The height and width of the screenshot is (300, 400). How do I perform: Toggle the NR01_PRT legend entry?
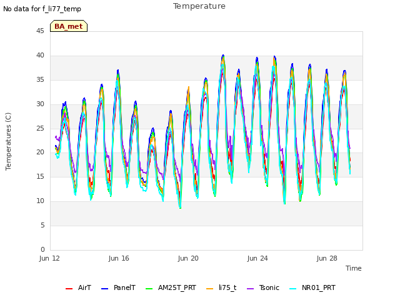pos(312,287)
